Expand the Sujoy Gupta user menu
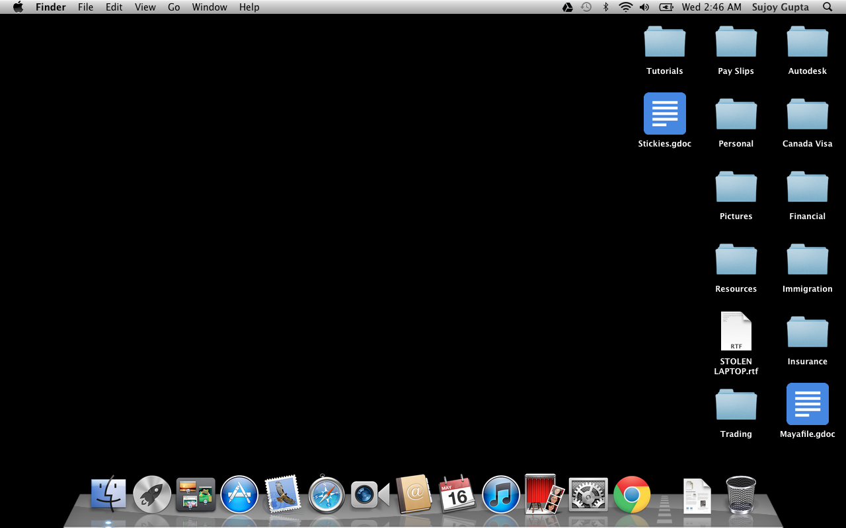This screenshot has width=846, height=528. click(x=780, y=7)
